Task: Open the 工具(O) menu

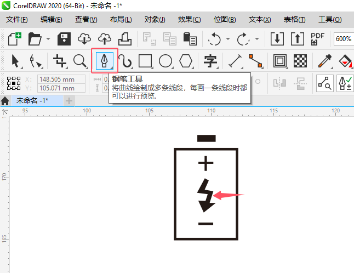Action: [x=330, y=19]
